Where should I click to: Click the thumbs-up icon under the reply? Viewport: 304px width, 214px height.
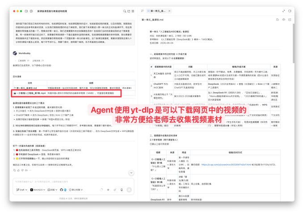pos(18,170)
